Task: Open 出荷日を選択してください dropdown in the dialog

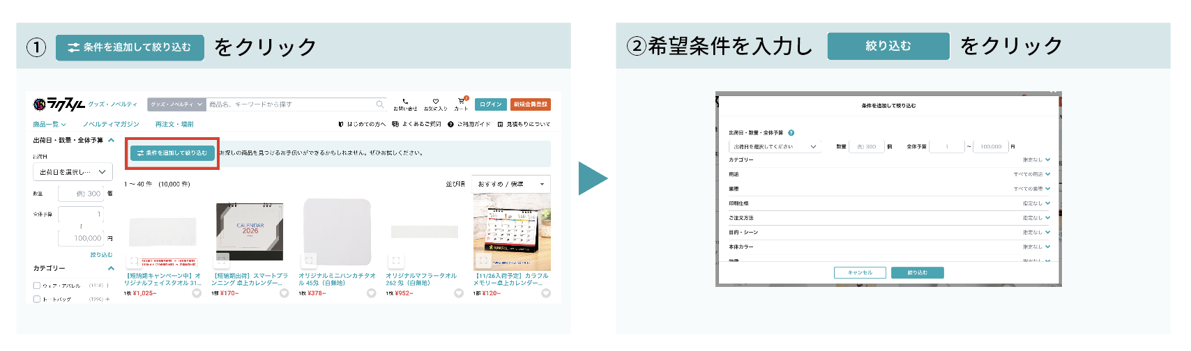Action: pos(775,147)
